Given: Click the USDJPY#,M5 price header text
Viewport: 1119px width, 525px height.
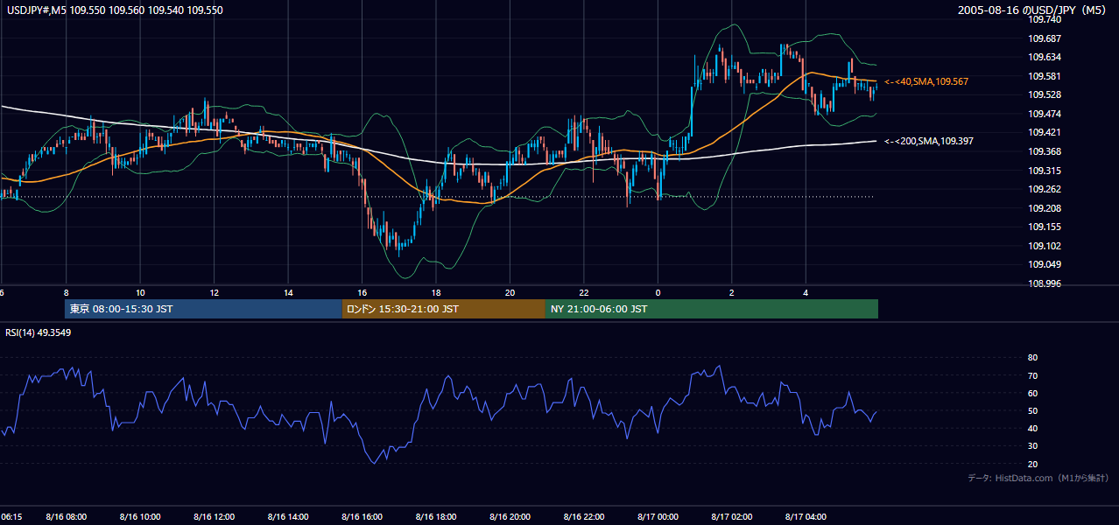Looking at the screenshot, I should tap(114, 10).
